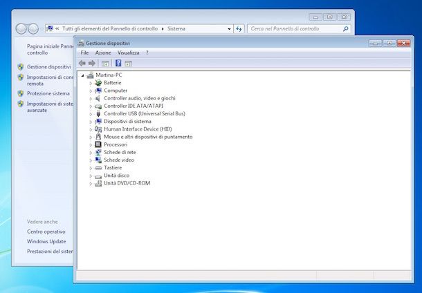Close the Gestione dispositivi window

point(404,43)
